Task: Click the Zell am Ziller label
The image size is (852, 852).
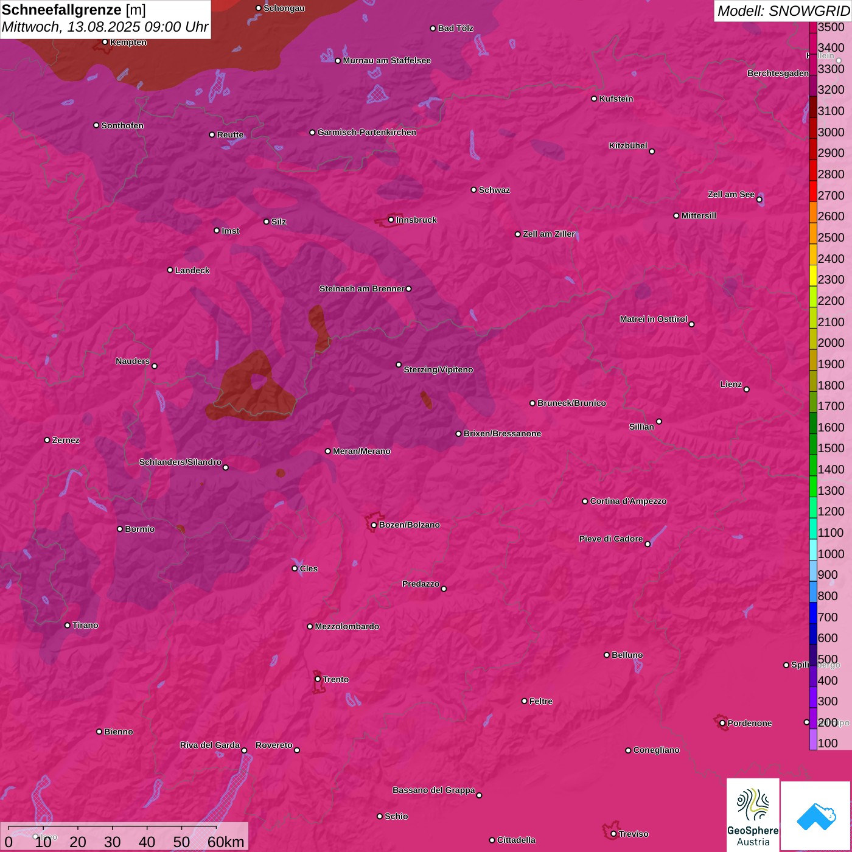Action: point(549,234)
